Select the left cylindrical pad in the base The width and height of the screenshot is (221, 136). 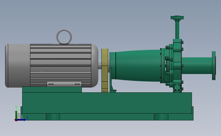point(53,117)
